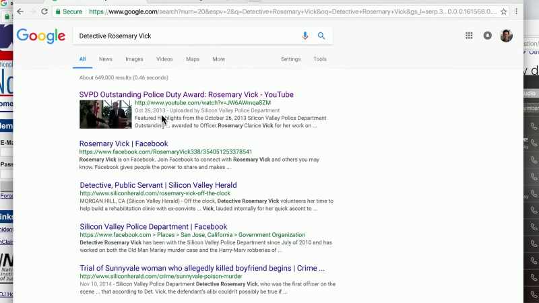Screen dimensions: 539x303
Task: Click 'Nov 10, 2014' snippet date text
Action: (x=96, y=284)
